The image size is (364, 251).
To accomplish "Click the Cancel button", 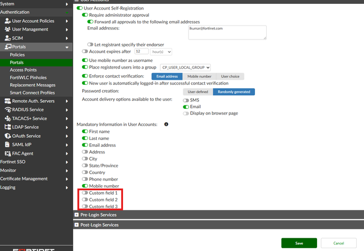I will (339, 243).
